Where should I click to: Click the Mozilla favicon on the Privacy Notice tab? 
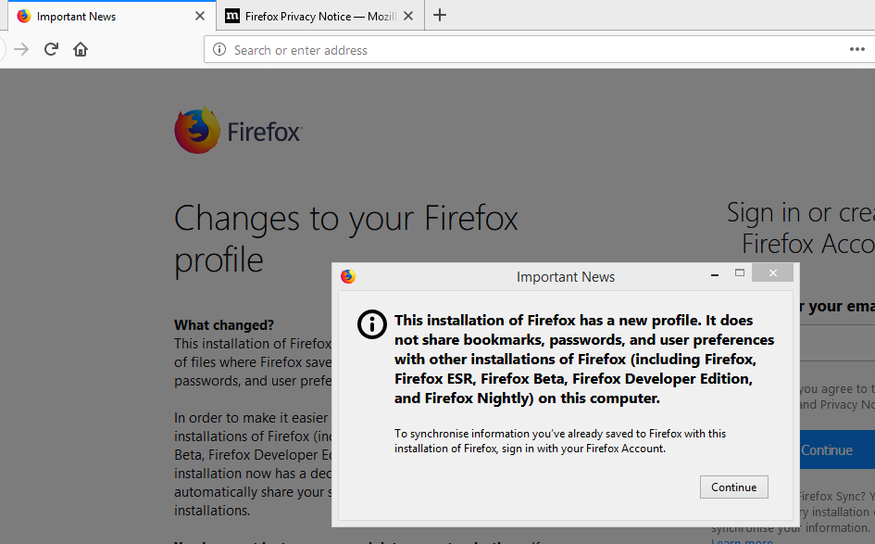(232, 16)
